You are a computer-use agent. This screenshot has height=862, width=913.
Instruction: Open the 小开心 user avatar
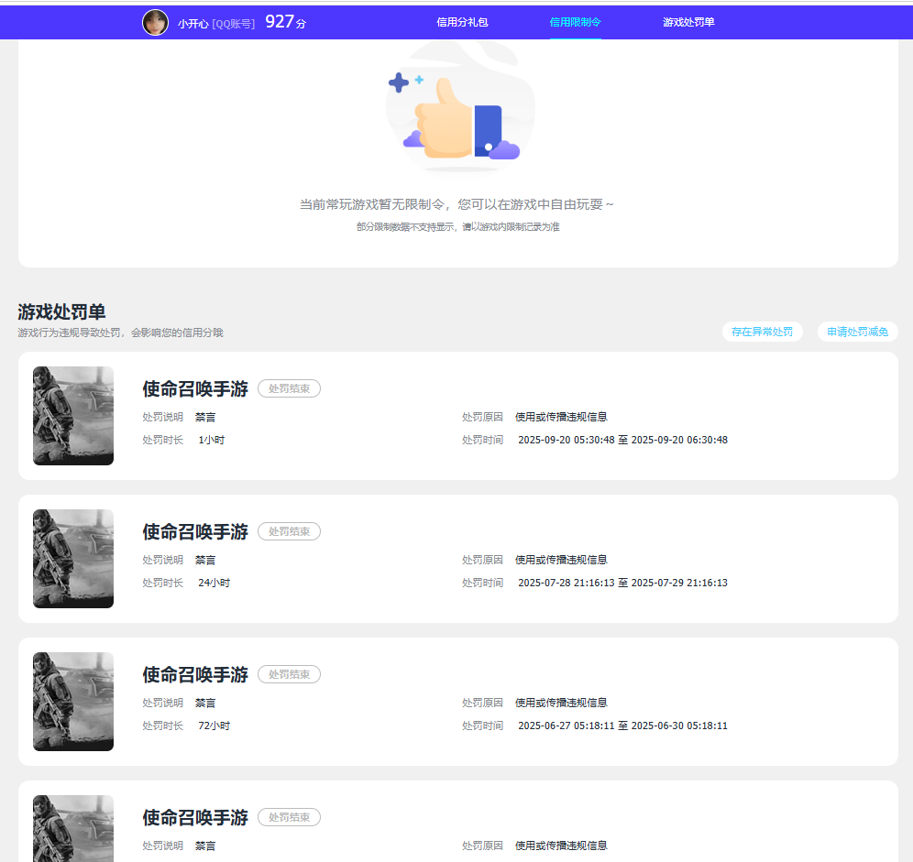[156, 23]
